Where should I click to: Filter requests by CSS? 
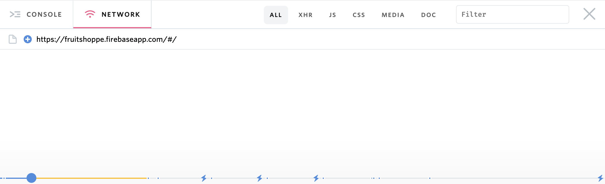359,15
